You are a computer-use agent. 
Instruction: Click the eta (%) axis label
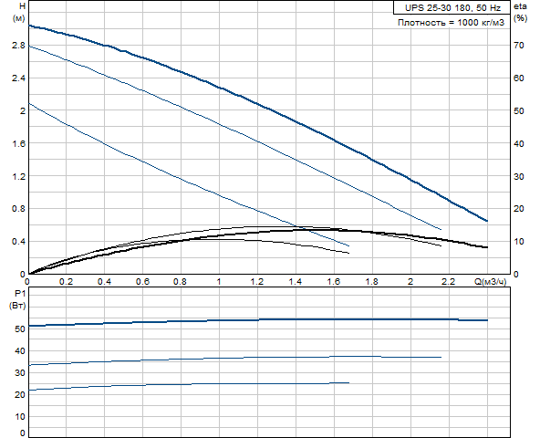pyautogui.click(x=520, y=12)
